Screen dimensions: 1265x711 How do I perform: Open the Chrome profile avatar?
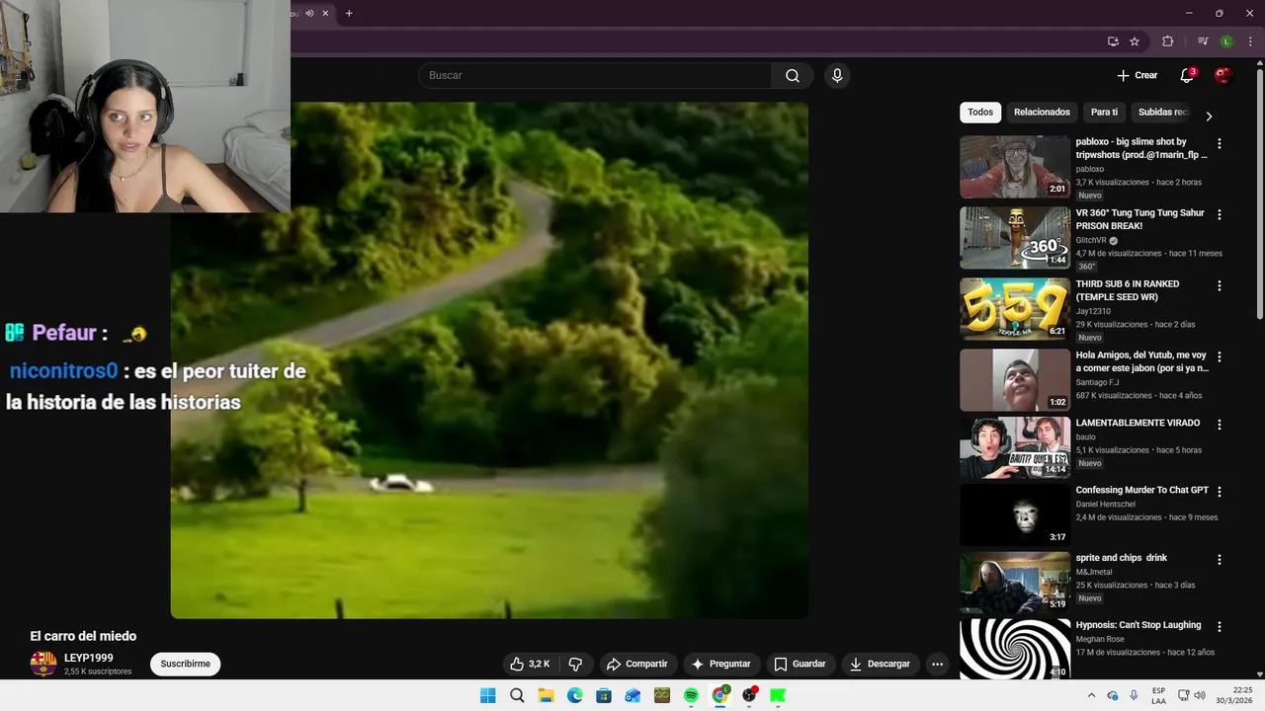click(1226, 41)
